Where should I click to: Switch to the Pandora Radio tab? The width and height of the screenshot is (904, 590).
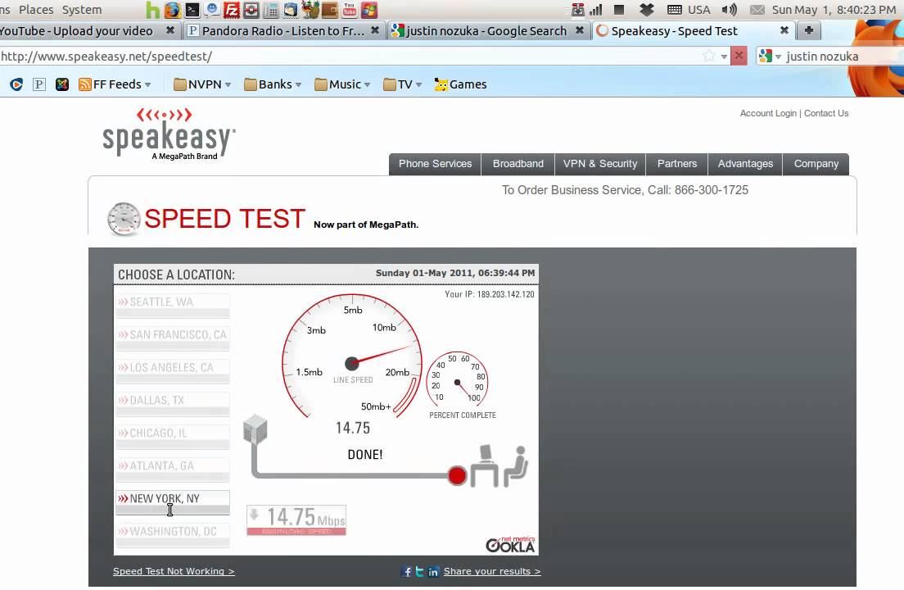(x=282, y=31)
